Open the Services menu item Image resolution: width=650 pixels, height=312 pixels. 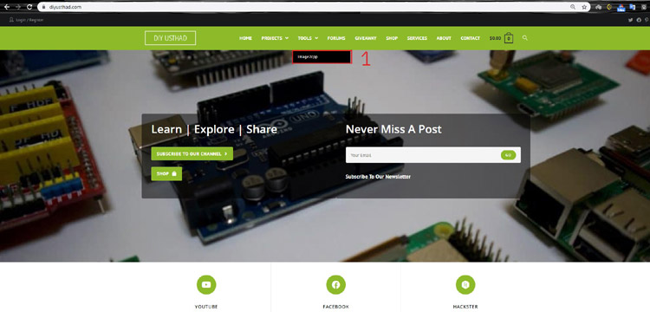[417, 38]
